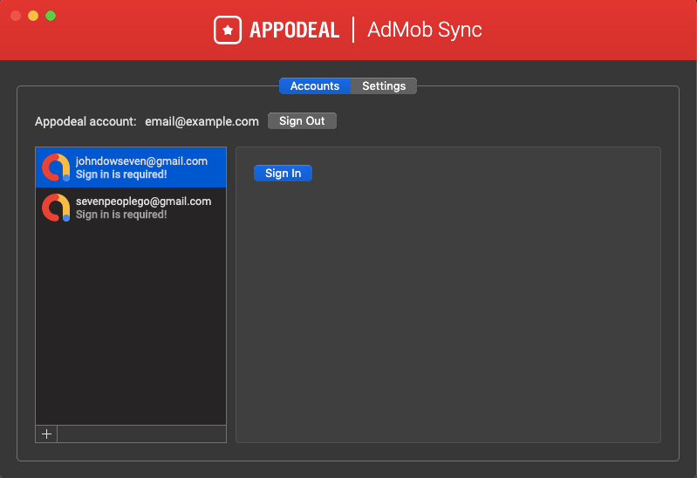697x478 pixels.
Task: Switch to the Accounts tab
Action: 314,86
